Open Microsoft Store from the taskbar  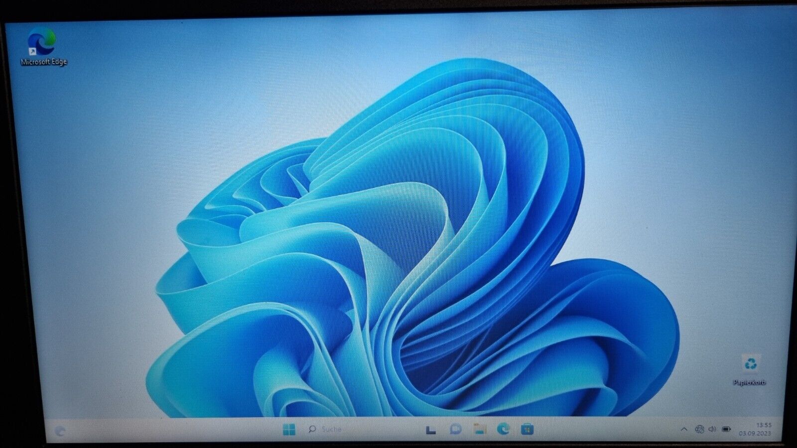tap(527, 429)
